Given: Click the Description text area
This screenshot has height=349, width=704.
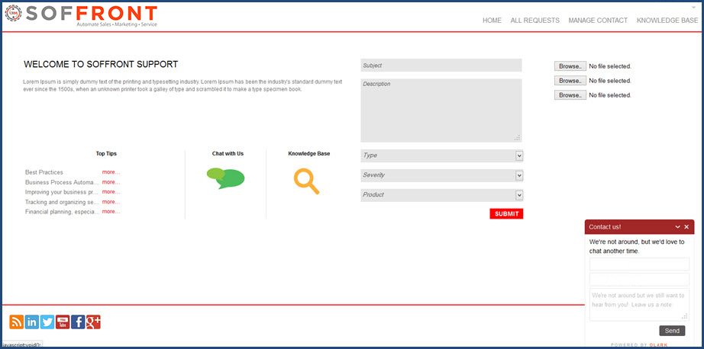Looking at the screenshot, I should pyautogui.click(x=441, y=110).
